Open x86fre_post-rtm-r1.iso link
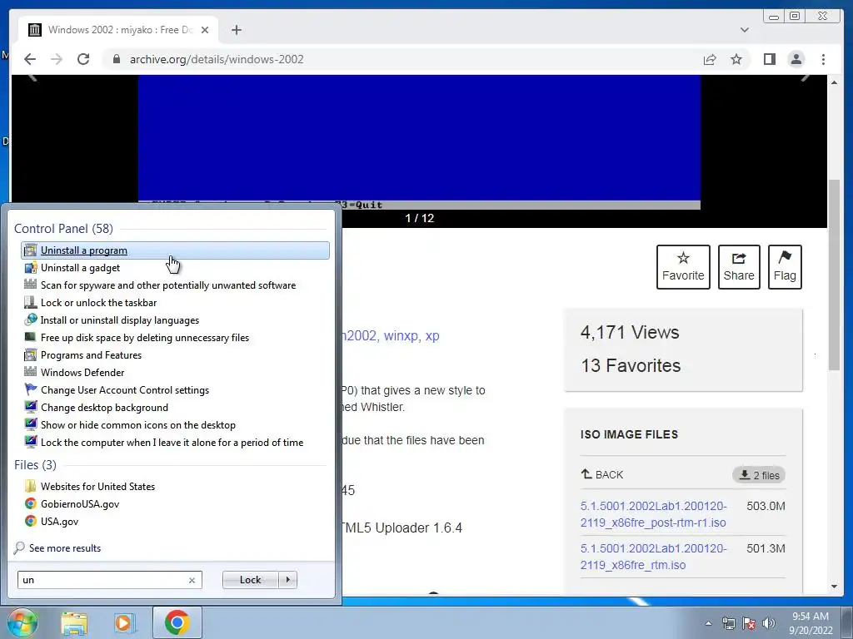Screen dimensions: 853x639 [653, 514]
